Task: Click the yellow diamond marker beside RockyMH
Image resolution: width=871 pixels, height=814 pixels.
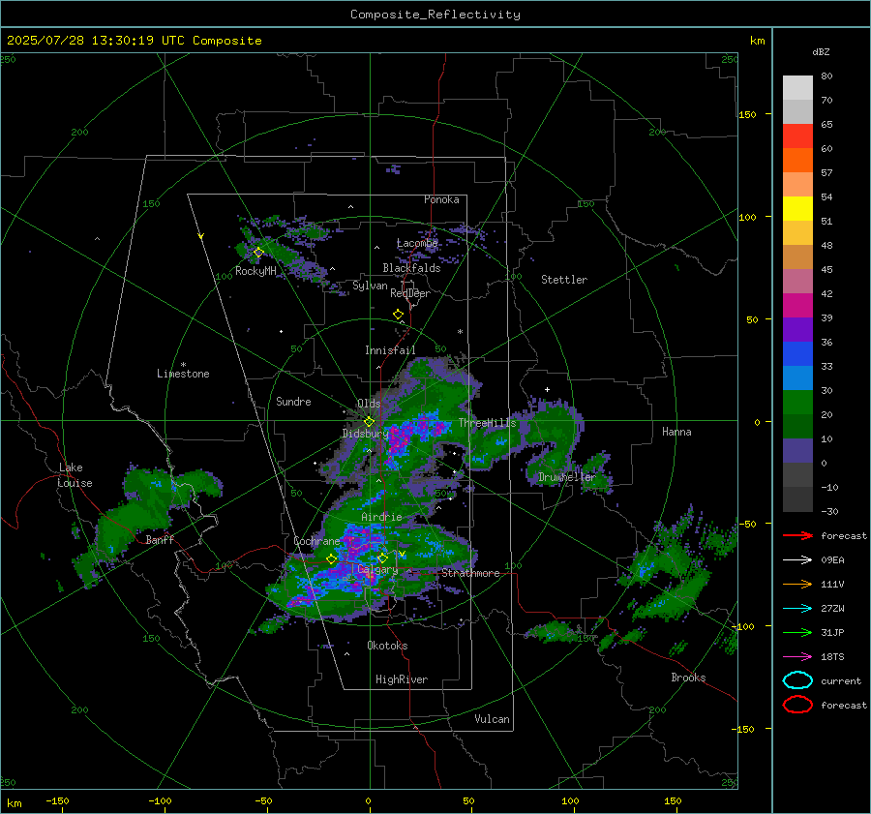Action: coord(258,253)
